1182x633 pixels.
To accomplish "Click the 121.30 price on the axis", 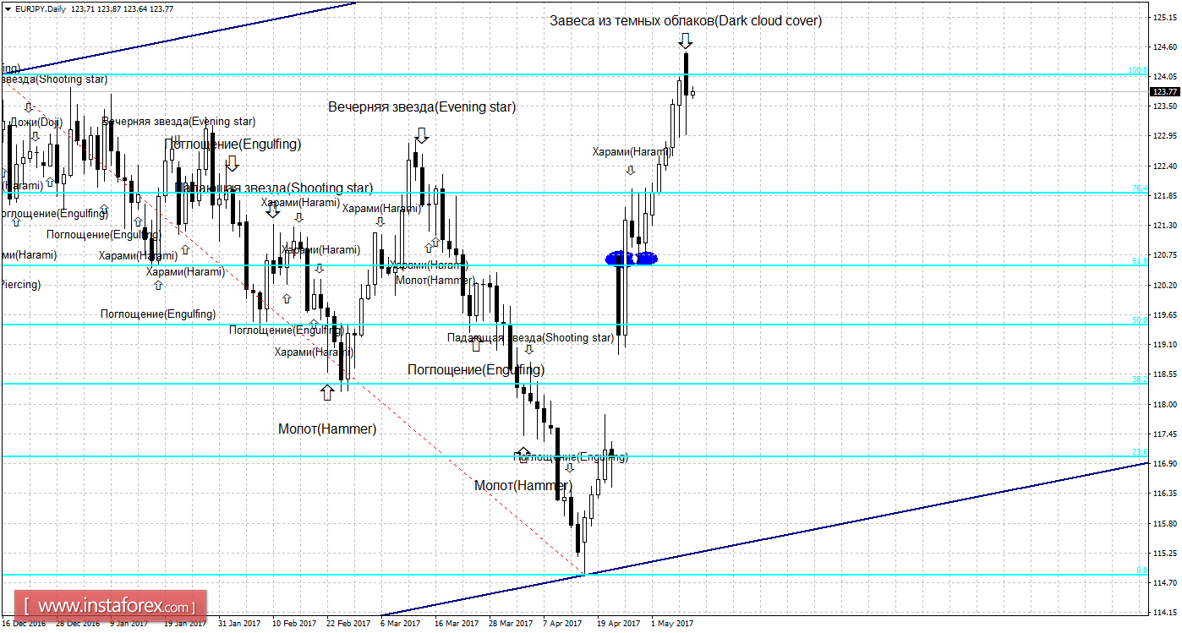I will (1165, 226).
